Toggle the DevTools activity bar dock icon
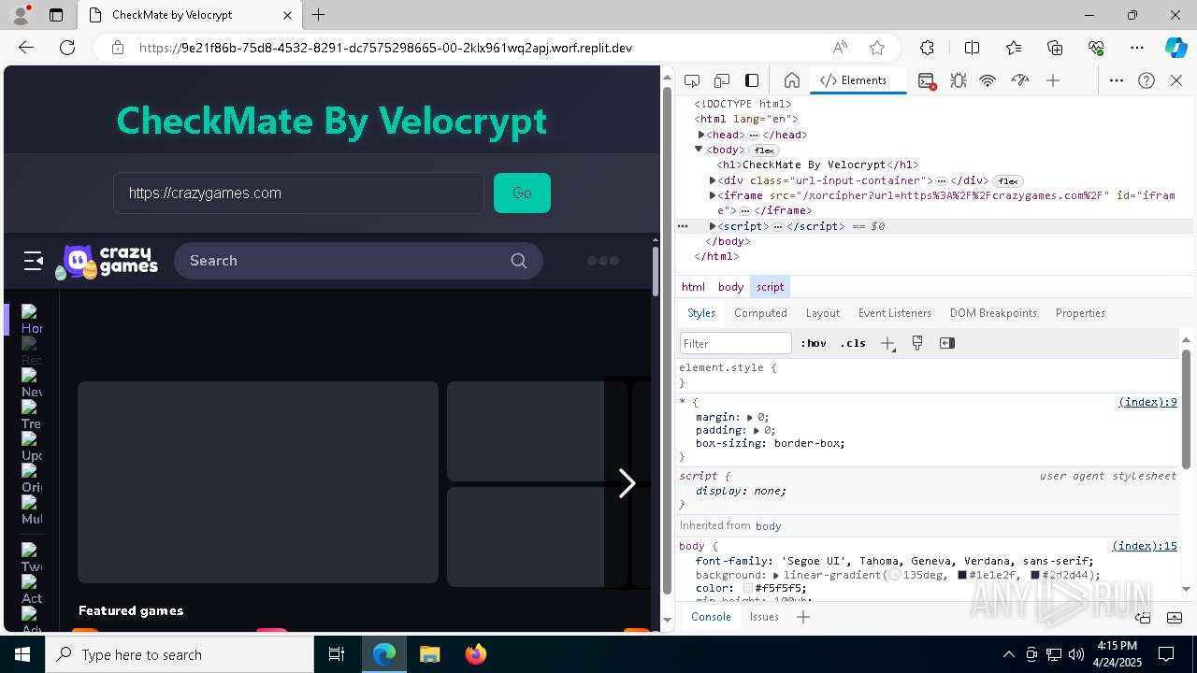 pyautogui.click(x=752, y=80)
